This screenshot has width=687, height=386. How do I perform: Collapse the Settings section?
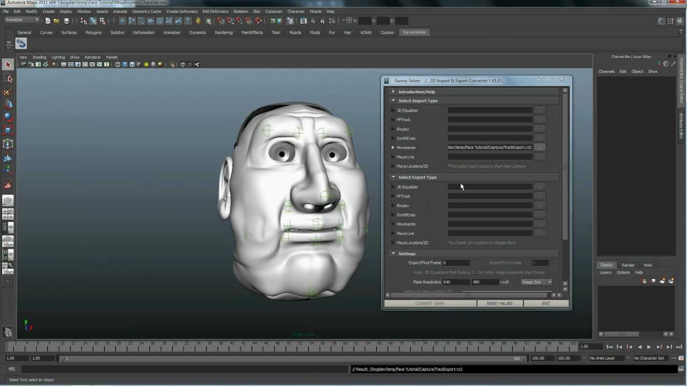pos(393,254)
